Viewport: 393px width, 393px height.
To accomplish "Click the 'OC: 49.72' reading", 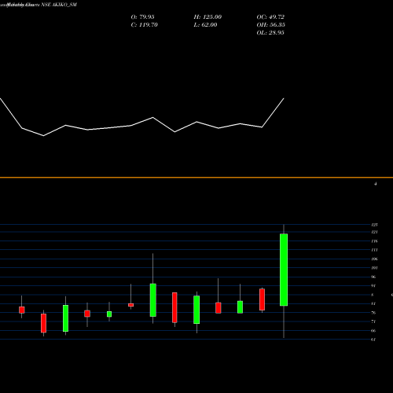I will (270, 17).
